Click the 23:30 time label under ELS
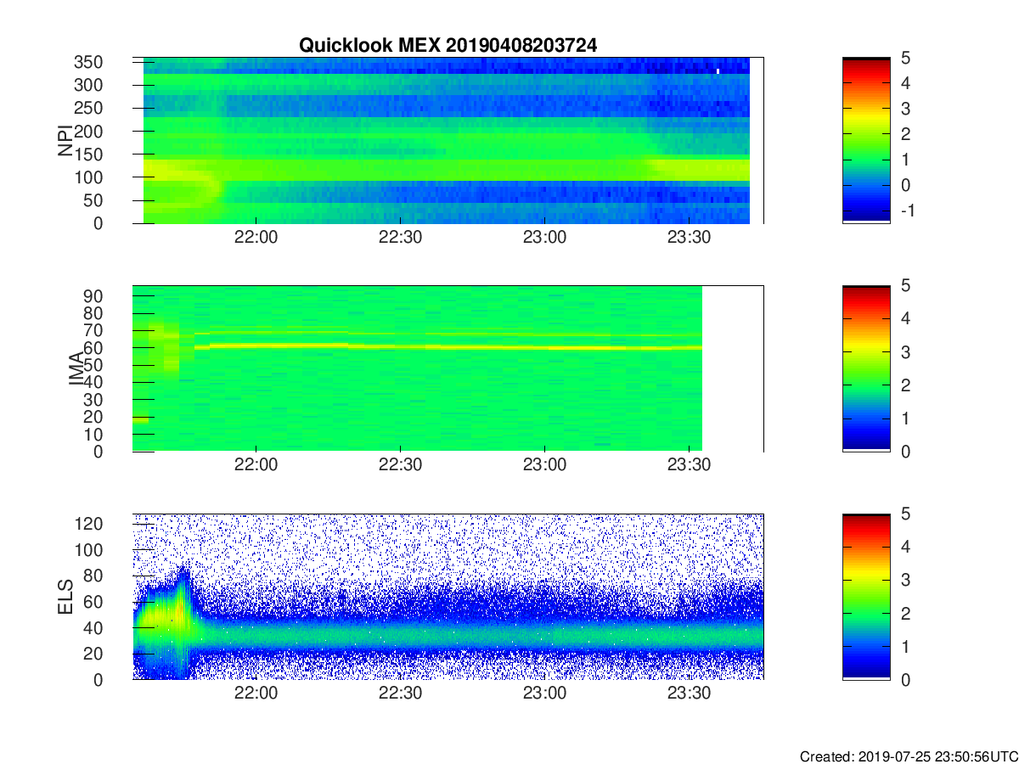This screenshot has width=1019, height=764. [x=689, y=694]
